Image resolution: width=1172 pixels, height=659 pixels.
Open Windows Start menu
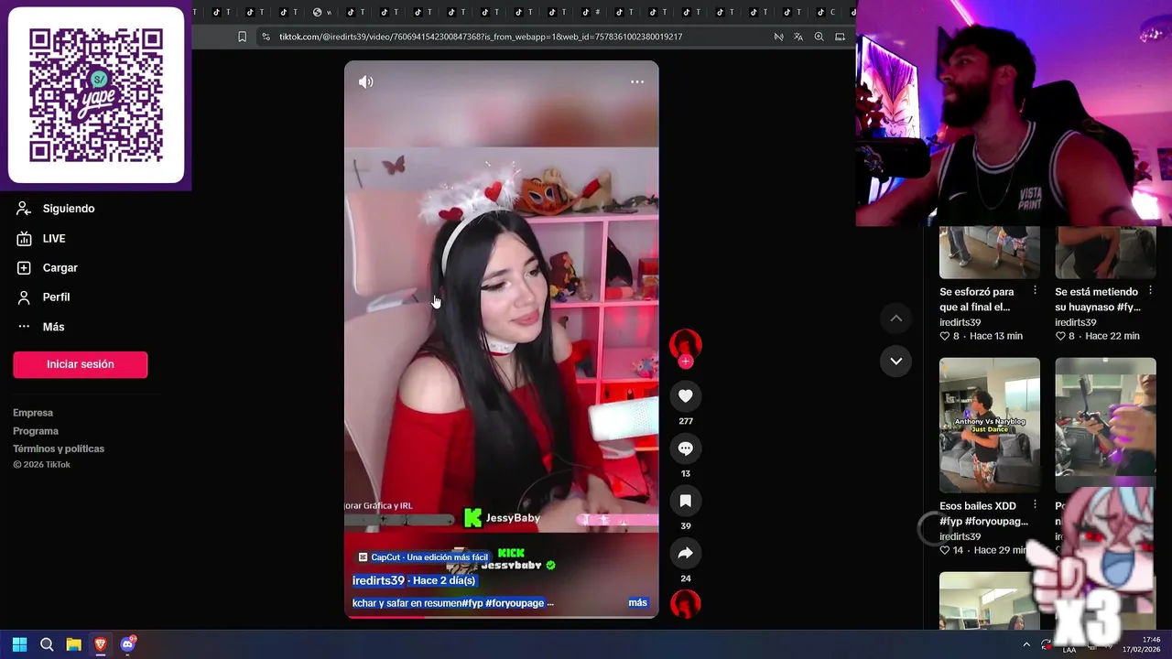[19, 644]
